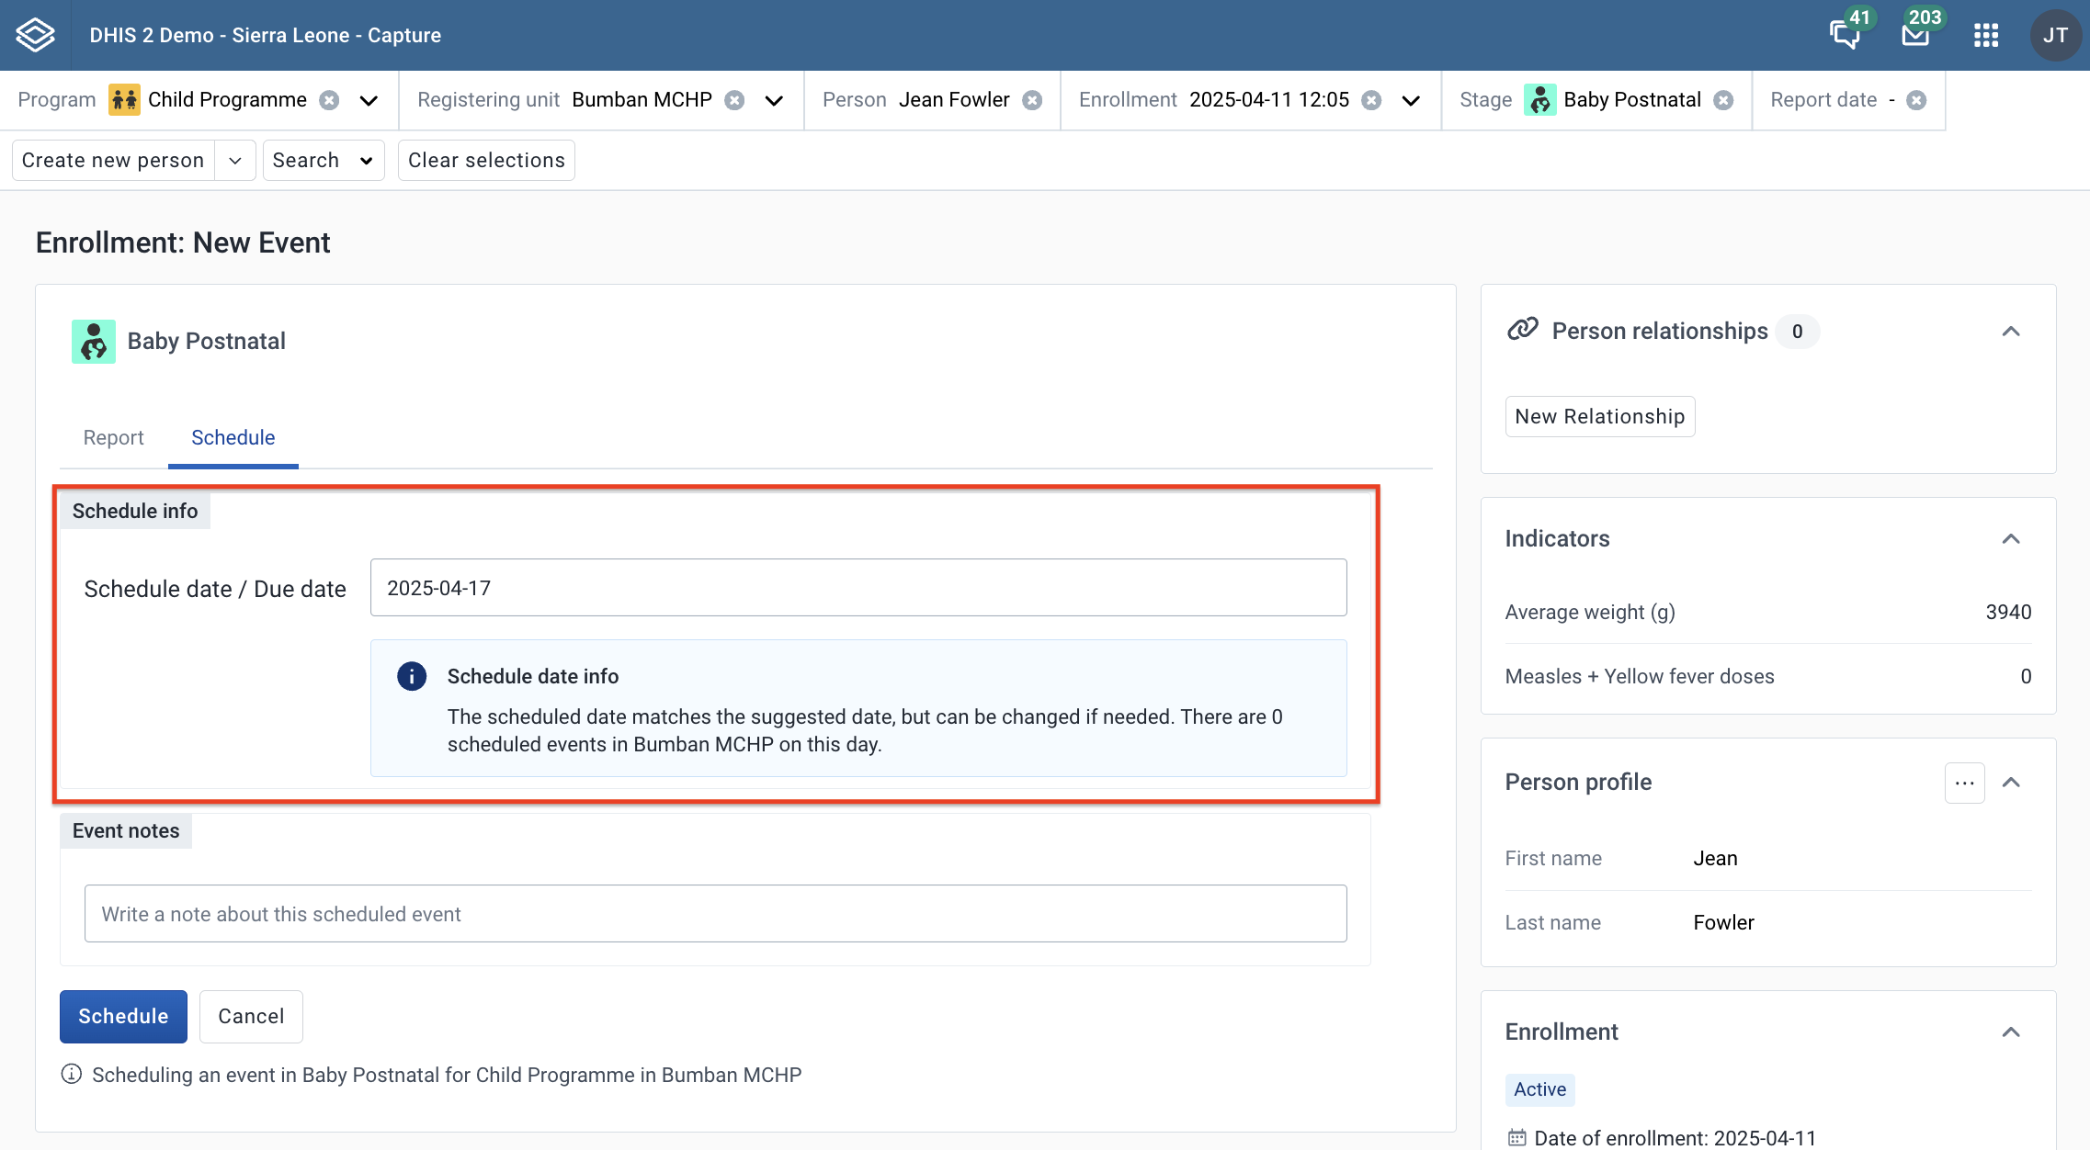Select the Schedule tab
Image resolution: width=2090 pixels, height=1150 pixels.
233,438
